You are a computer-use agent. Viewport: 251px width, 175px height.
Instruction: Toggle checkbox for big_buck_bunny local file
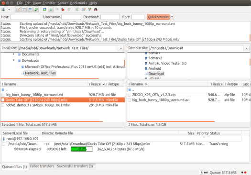point(3,95)
